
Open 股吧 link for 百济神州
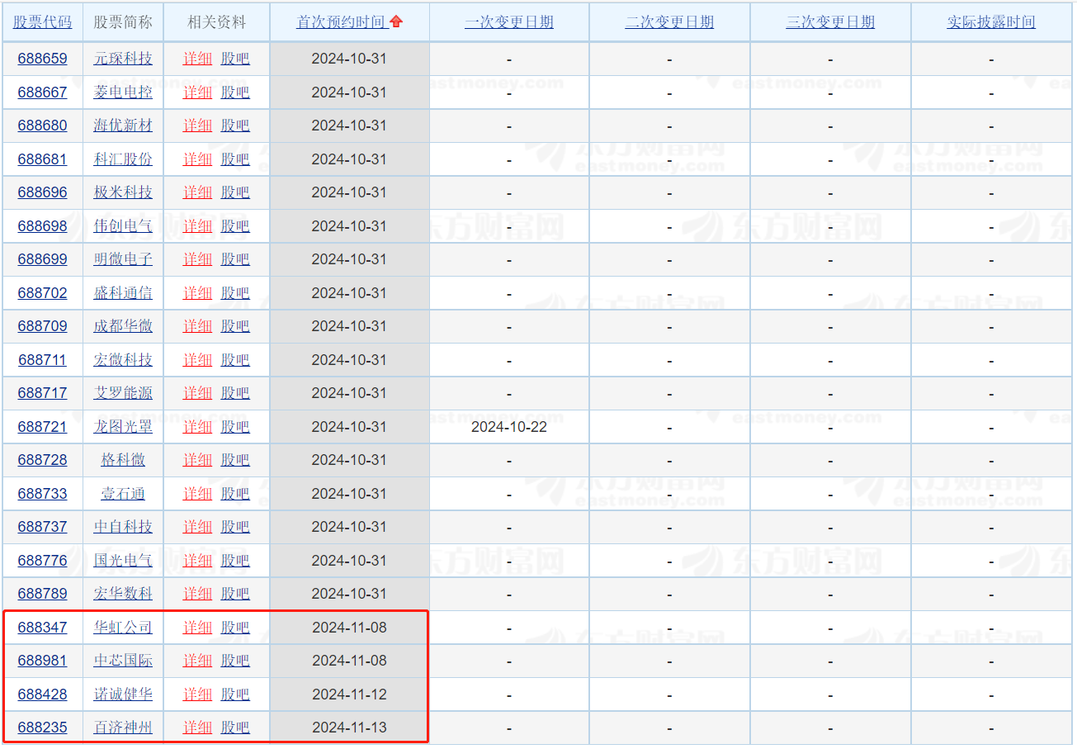click(x=235, y=728)
